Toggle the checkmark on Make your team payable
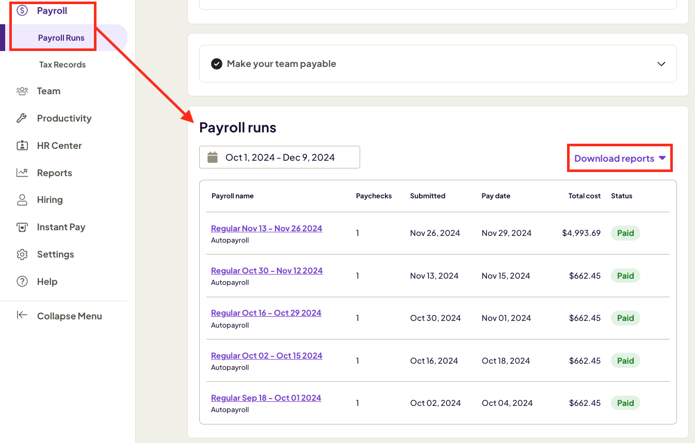The image size is (695, 443). tap(216, 63)
